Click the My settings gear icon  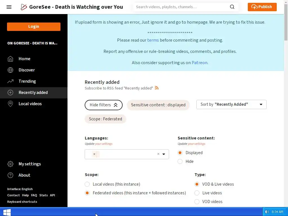(x=10, y=164)
